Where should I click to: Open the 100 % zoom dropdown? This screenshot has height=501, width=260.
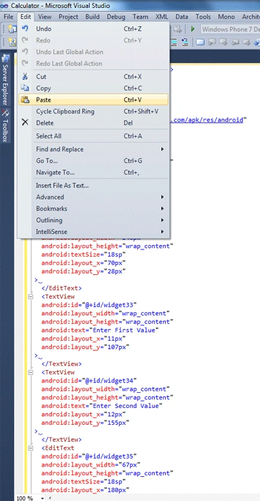point(42,498)
